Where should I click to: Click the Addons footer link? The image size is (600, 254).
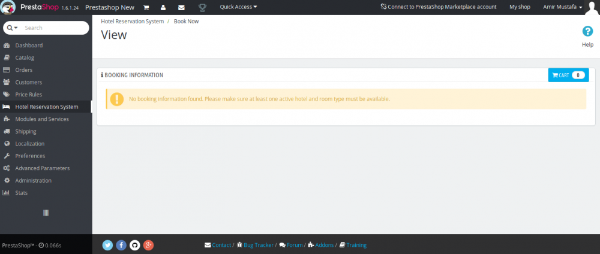point(320,245)
